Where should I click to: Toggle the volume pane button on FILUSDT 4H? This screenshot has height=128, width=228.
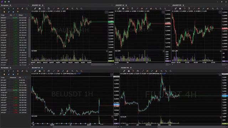[x=221, y=117]
